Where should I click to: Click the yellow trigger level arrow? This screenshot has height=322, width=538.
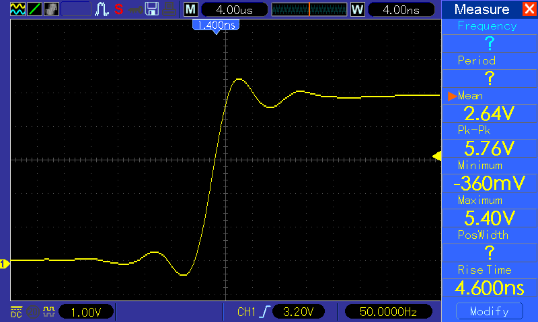tap(436, 156)
